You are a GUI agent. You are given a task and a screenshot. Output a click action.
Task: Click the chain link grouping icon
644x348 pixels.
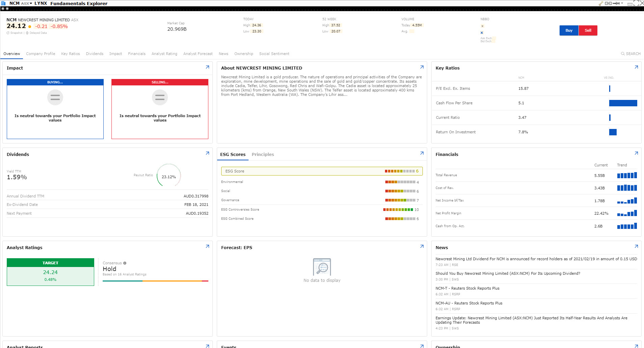tap(608, 3)
